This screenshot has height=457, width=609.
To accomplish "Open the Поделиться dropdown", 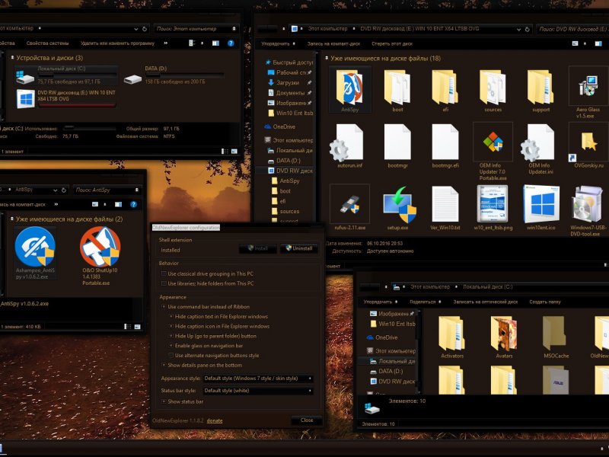I will pyautogui.click(x=426, y=302).
